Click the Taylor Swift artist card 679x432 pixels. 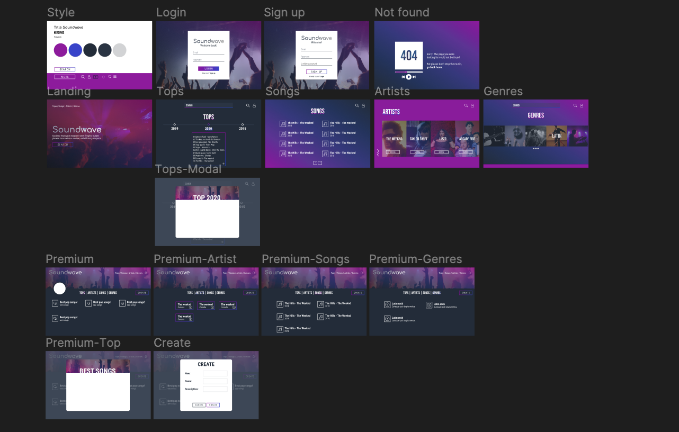(x=418, y=139)
